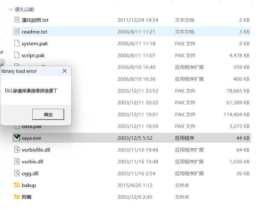Close the library load error dialog
Screen dimensions: 275x210
click(64, 71)
